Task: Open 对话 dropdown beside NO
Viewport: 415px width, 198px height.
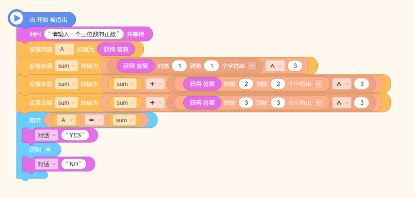Action: (47, 164)
